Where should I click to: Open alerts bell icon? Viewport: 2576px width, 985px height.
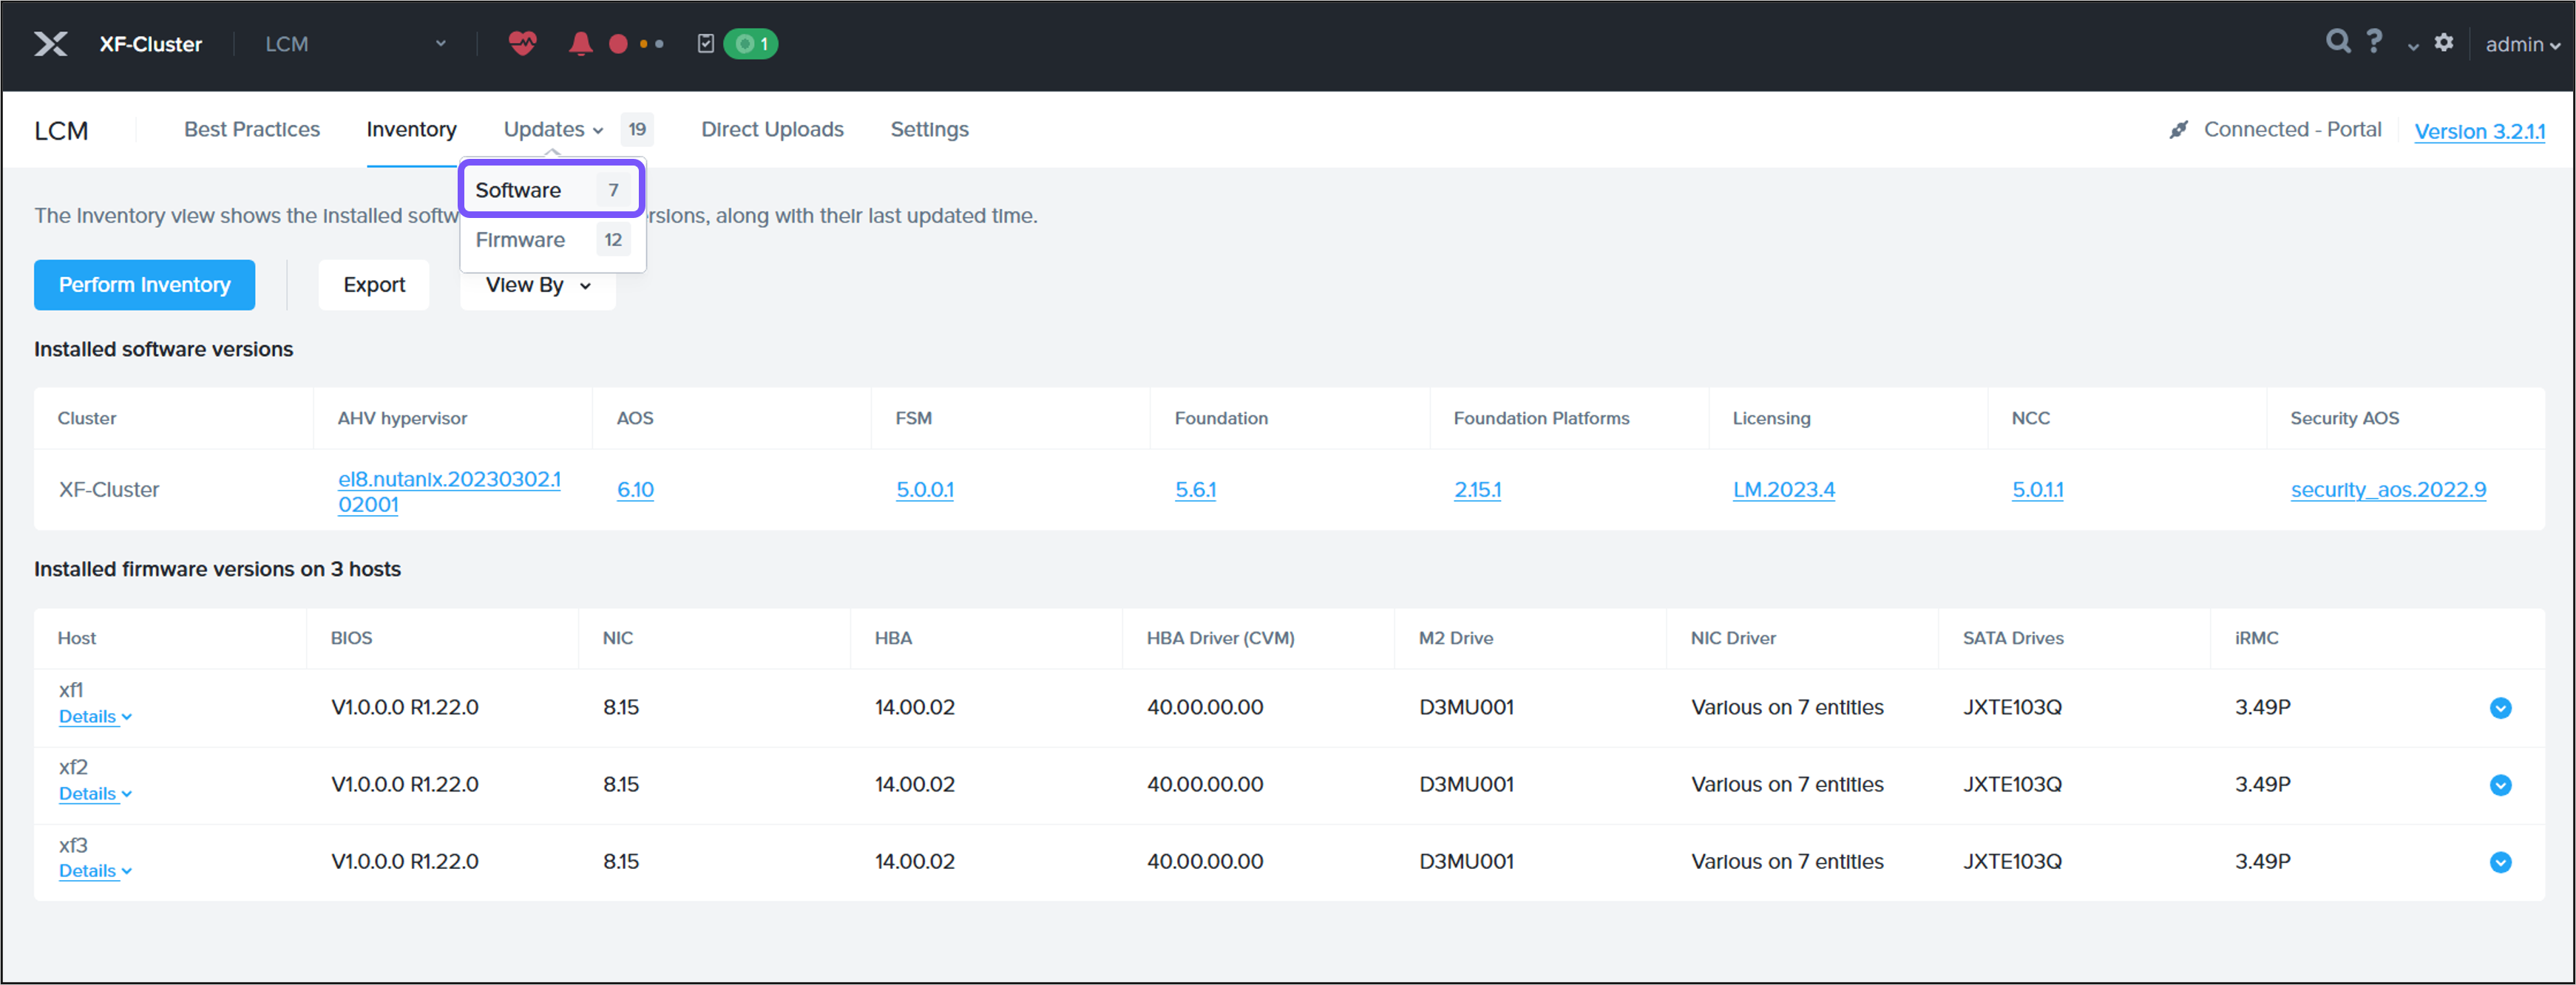[580, 44]
